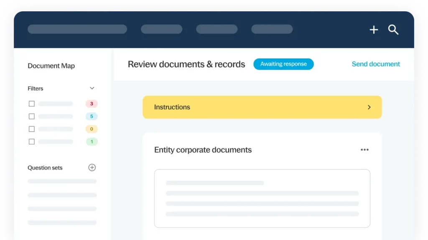The image size is (428, 240).
Task: Open search with the magnifying glass icon
Action: [x=393, y=30]
